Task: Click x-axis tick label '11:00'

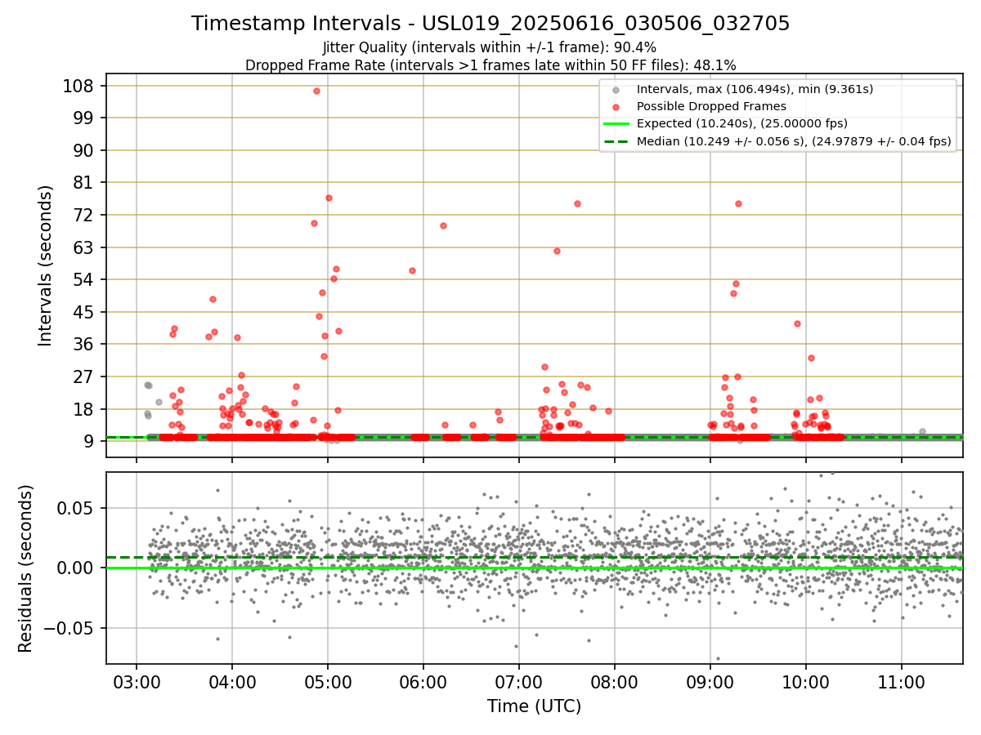Action: coord(902,681)
